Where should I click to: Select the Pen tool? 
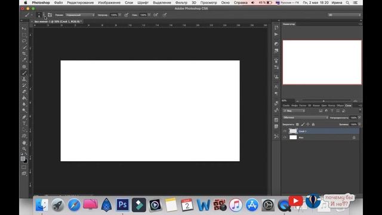click(x=24, y=117)
